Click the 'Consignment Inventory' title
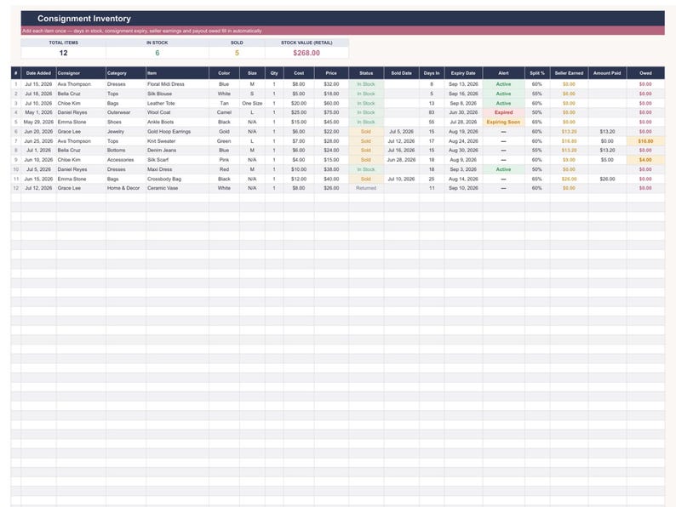 point(84,19)
